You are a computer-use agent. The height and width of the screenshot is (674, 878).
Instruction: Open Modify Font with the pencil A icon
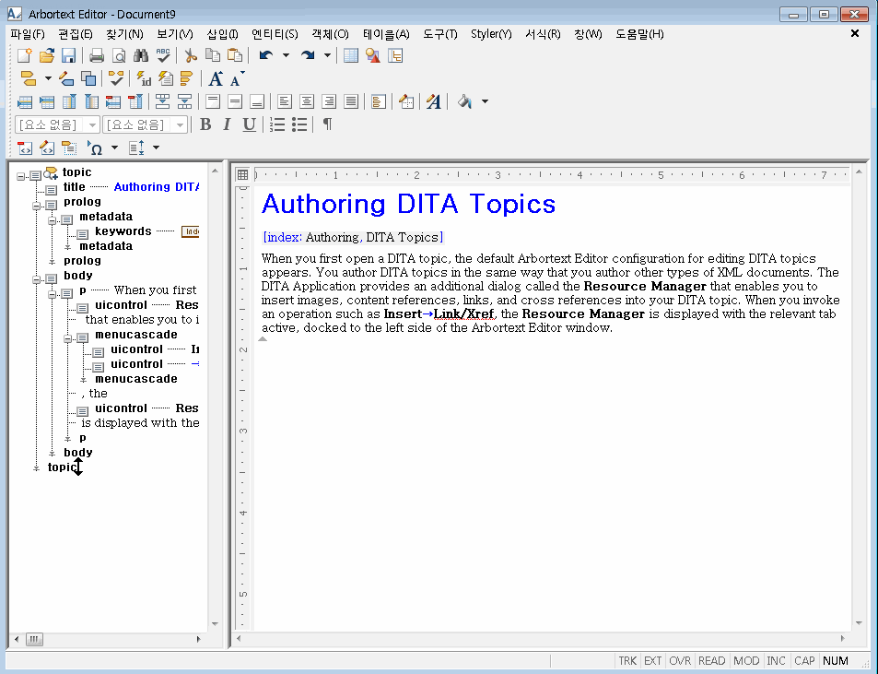click(x=433, y=101)
